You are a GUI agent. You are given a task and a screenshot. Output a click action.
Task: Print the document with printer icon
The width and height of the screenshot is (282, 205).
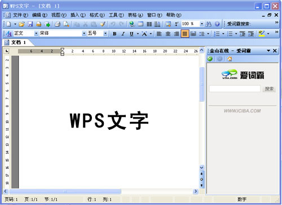(x=58, y=24)
